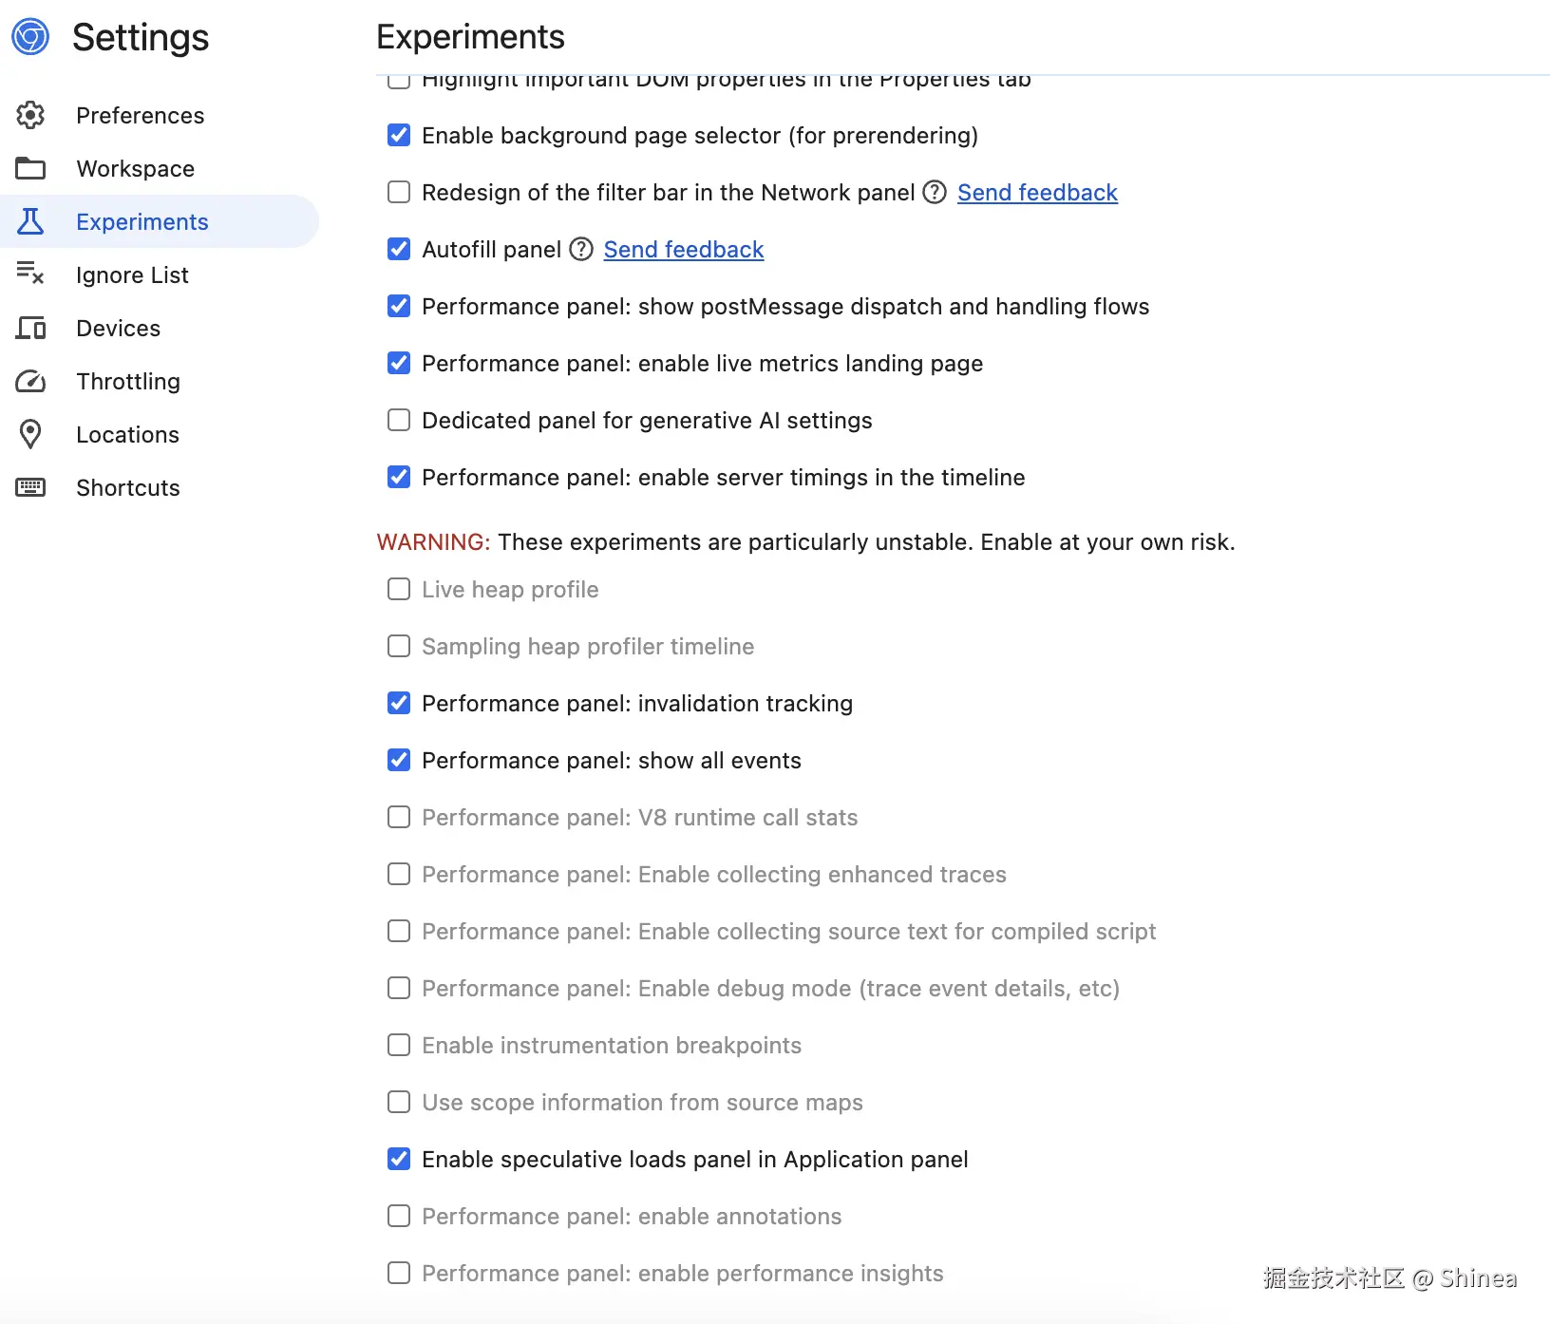Viewport: 1550px width, 1324px height.
Task: Click the Devices icon in sidebar
Action: 30,328
